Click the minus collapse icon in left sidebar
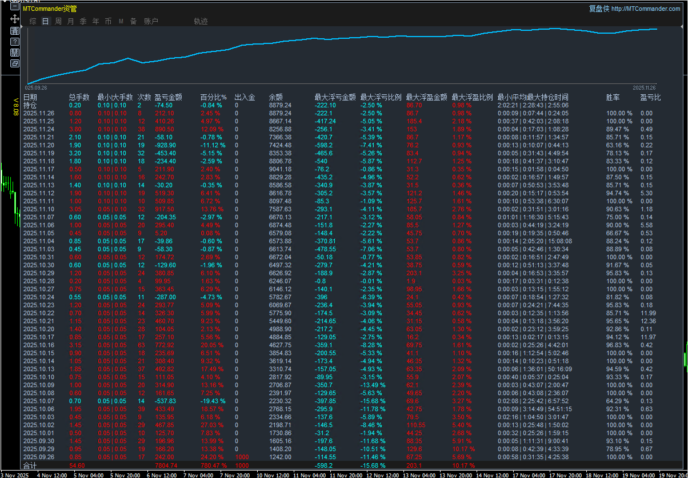 pos(15,7)
